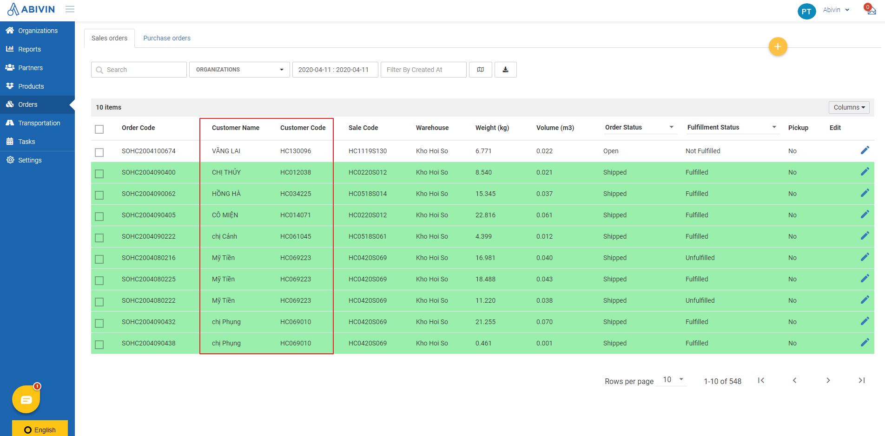Open Transportation in the sidebar
This screenshot has height=436, width=885.
37,123
